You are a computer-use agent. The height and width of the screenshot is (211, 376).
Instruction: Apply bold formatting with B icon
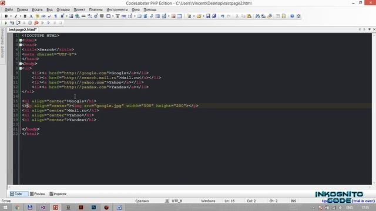pyautogui.click(x=6, y=16)
